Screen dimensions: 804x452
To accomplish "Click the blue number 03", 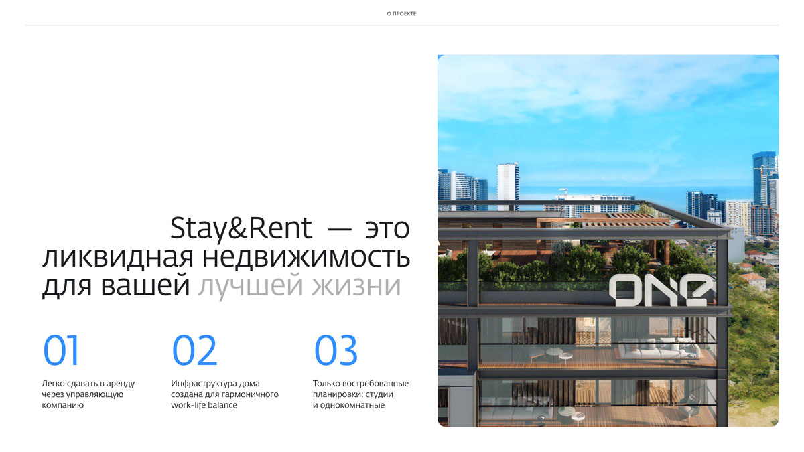I will tap(336, 350).
